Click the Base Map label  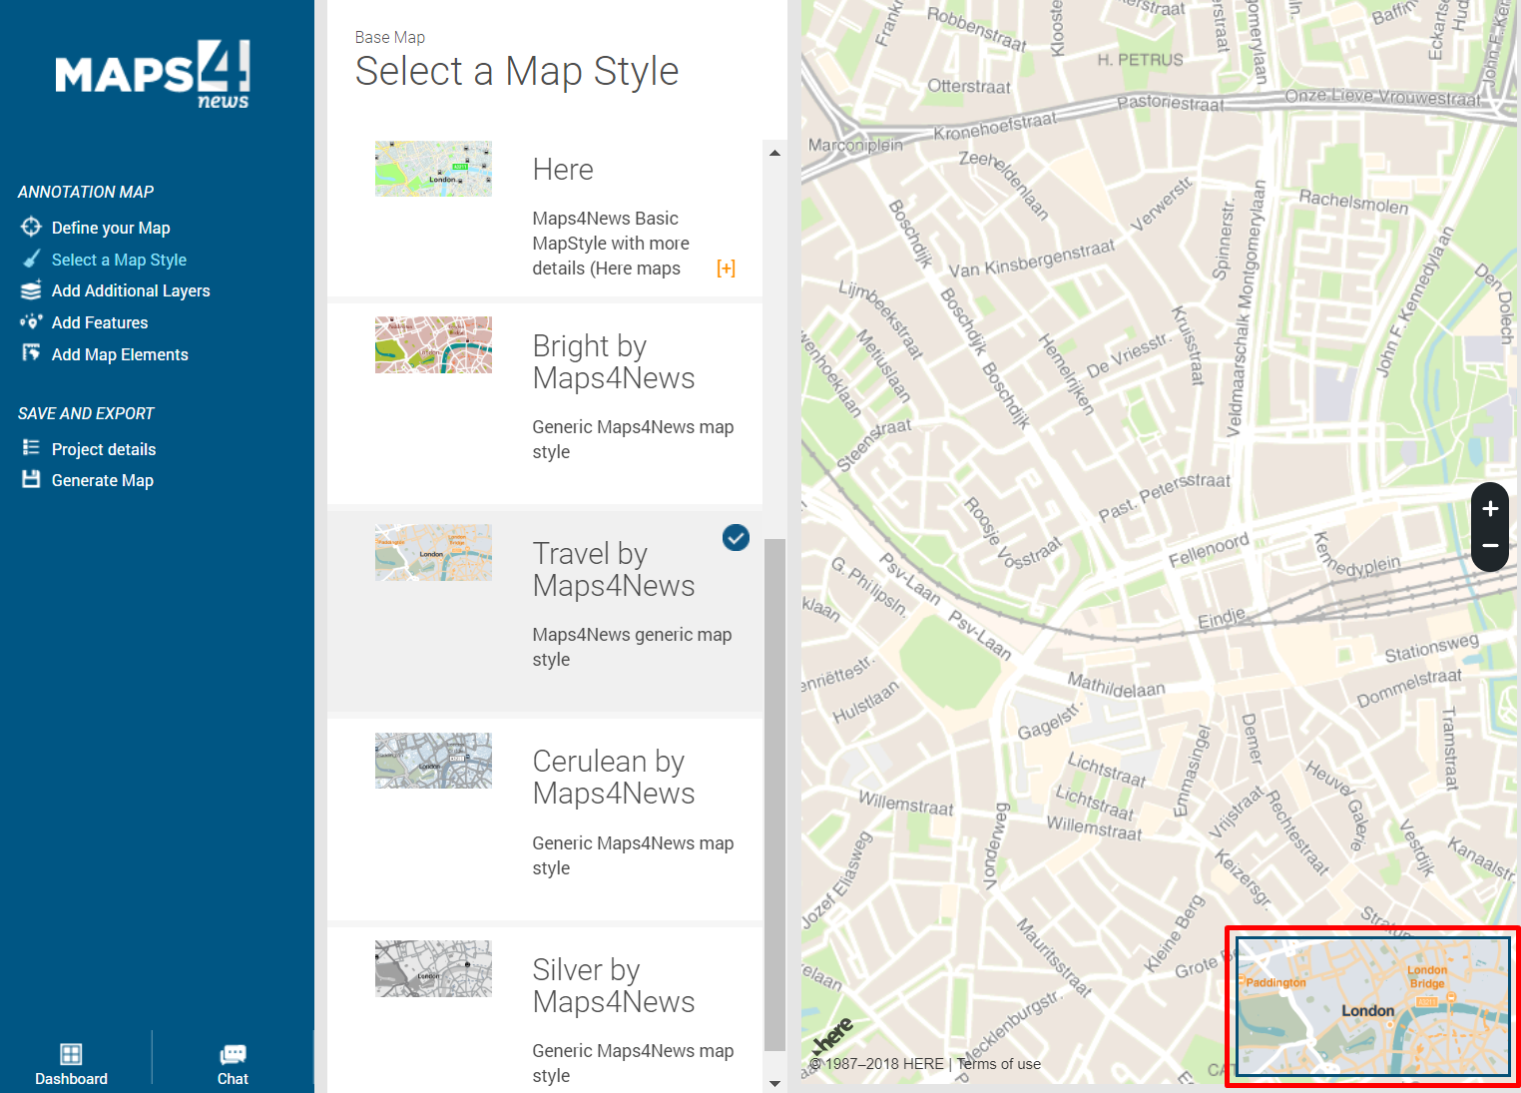(390, 37)
